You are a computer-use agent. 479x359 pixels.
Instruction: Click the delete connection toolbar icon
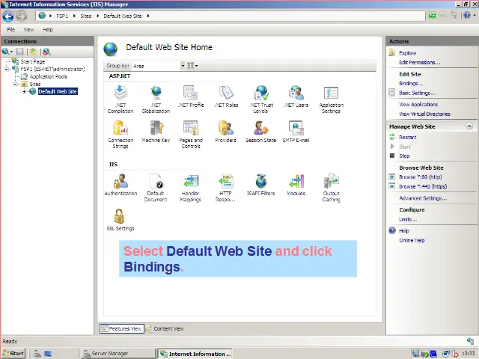[x=46, y=52]
